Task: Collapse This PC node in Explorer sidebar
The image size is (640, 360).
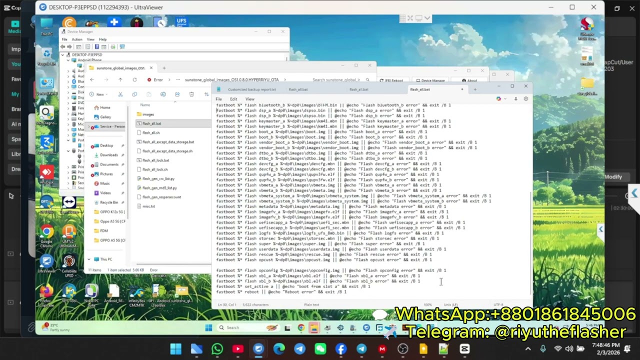Action: click(89, 259)
